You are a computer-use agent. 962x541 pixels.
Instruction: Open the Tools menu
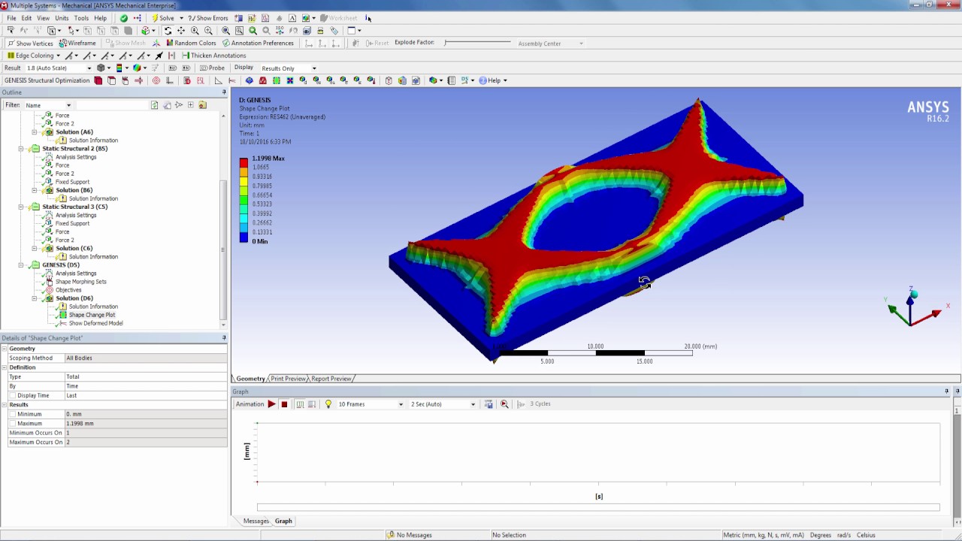pyautogui.click(x=81, y=18)
